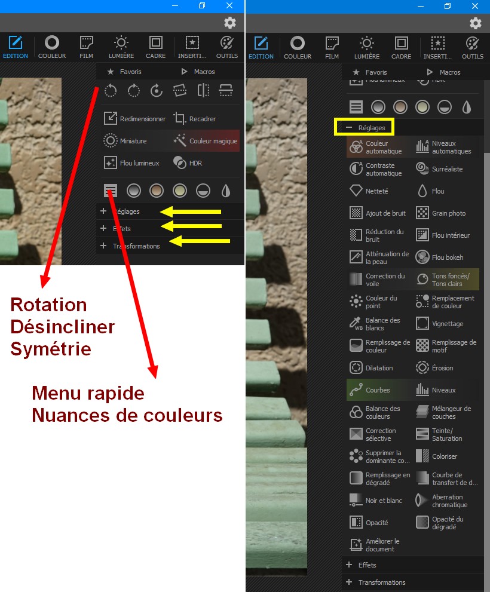This screenshot has height=592, width=490.
Task: Open Améliorer le document tool
Action: click(379, 545)
